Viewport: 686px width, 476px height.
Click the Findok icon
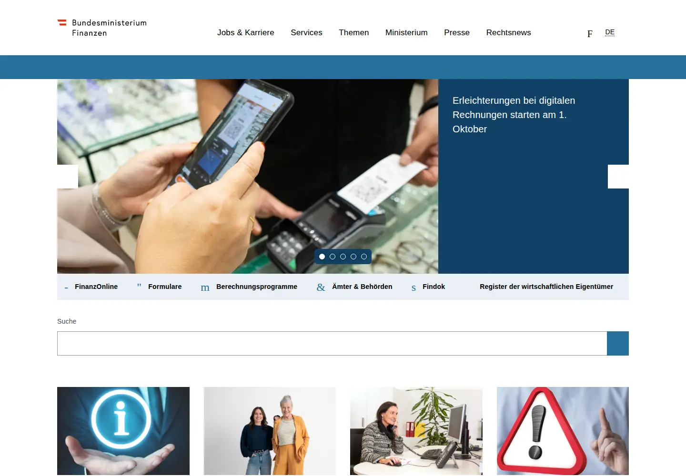(x=414, y=288)
